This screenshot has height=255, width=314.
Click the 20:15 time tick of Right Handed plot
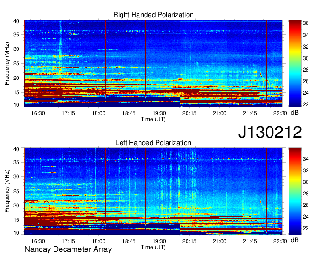click(189, 113)
